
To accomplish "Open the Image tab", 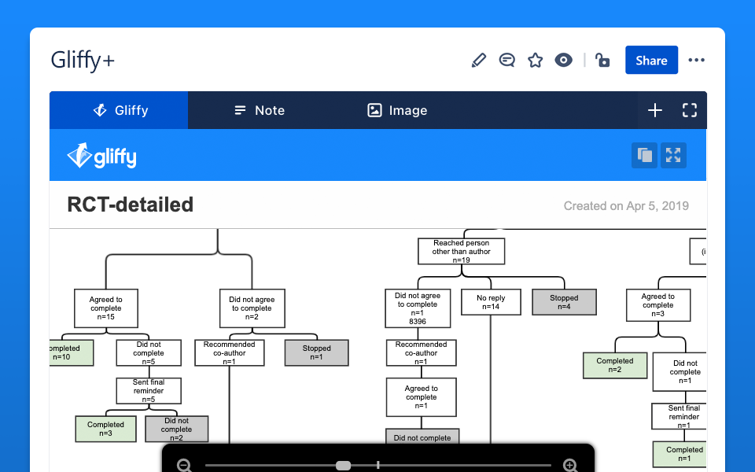I will tap(397, 110).
